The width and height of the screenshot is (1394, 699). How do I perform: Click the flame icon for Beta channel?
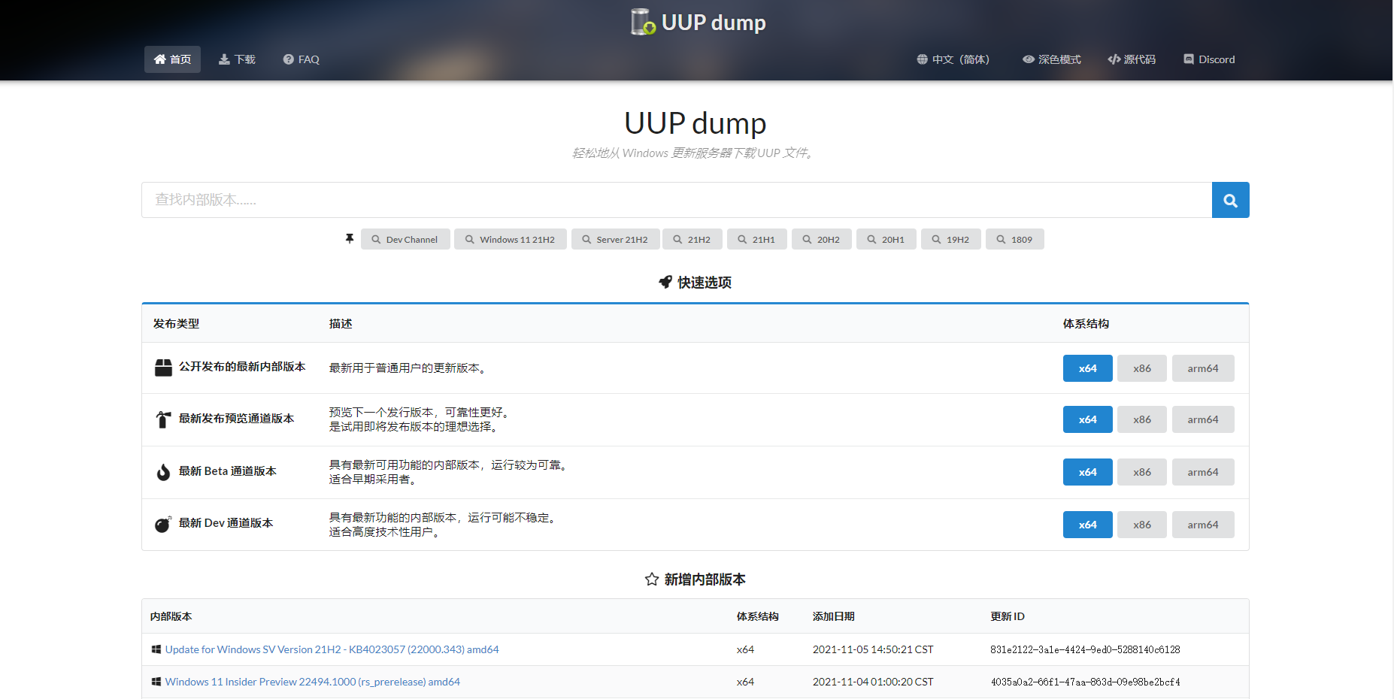click(x=163, y=472)
